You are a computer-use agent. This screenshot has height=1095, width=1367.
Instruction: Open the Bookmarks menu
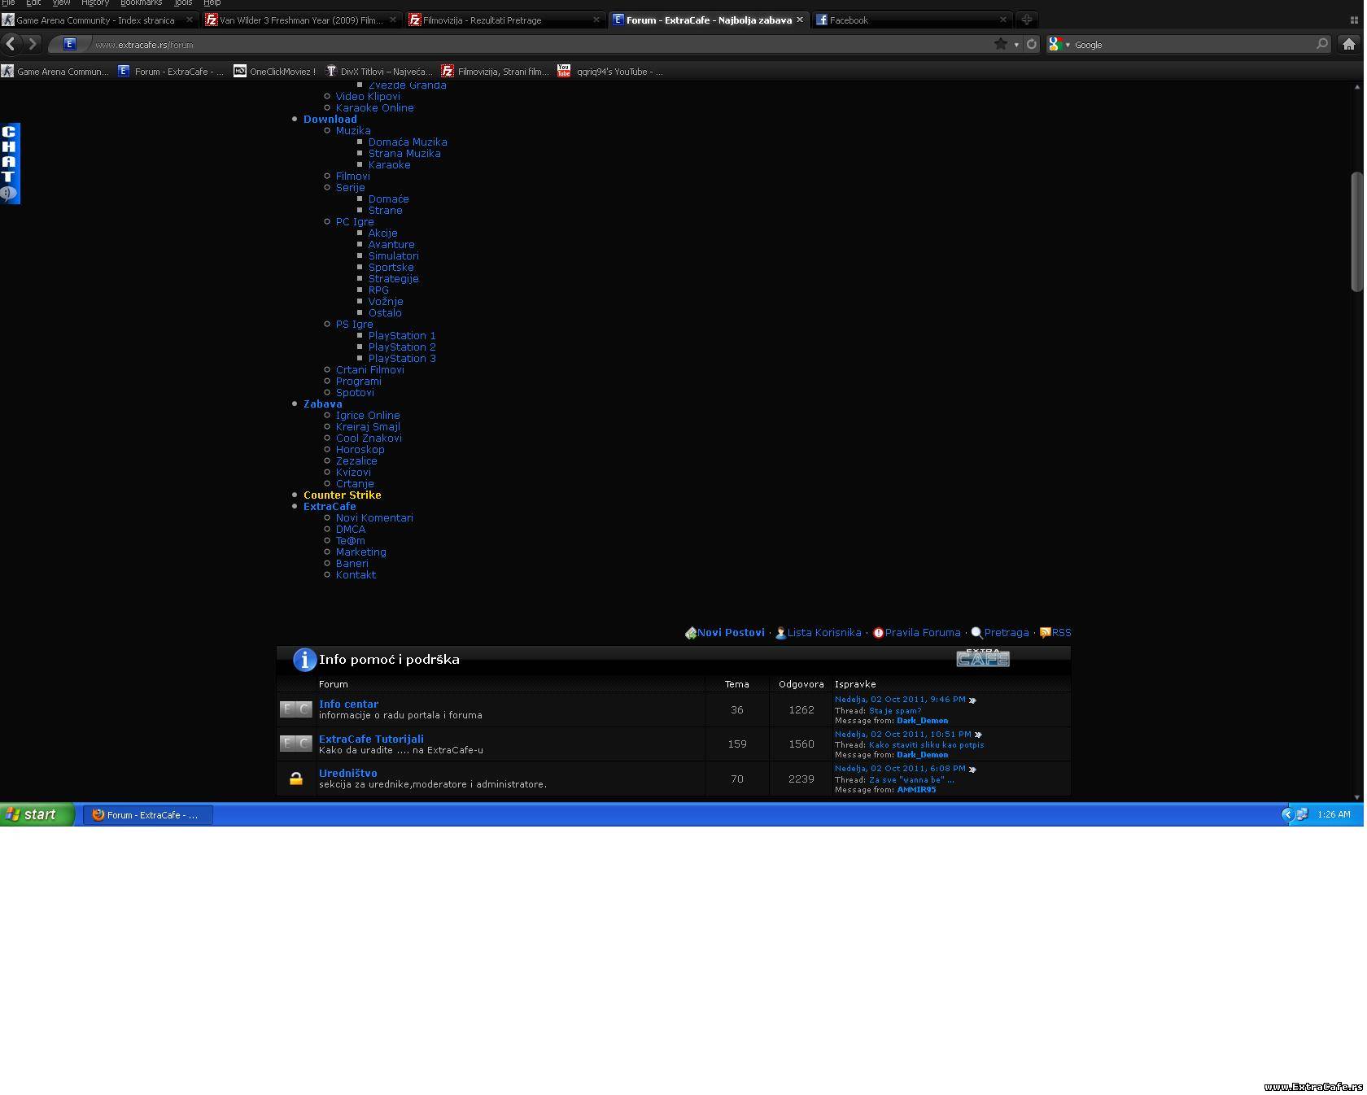click(141, 3)
